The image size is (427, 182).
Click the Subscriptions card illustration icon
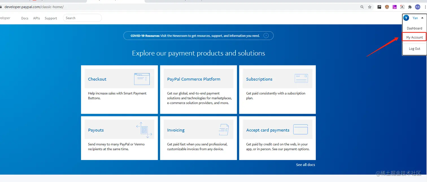(301, 79)
